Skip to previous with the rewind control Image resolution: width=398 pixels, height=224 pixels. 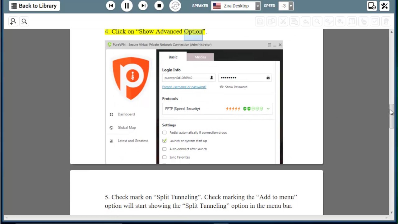111,6
